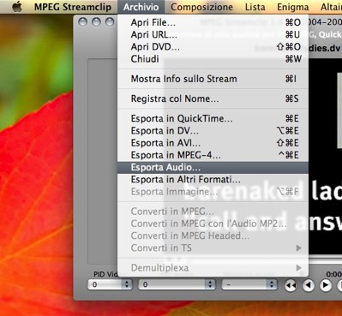Viewport: 342px width, 316px height.
Task: Select Esporta in MPEG-4...
Action: point(213,155)
